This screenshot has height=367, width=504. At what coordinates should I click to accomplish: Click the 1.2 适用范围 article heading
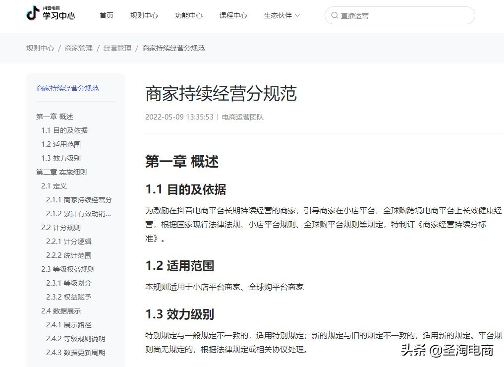[x=180, y=266]
